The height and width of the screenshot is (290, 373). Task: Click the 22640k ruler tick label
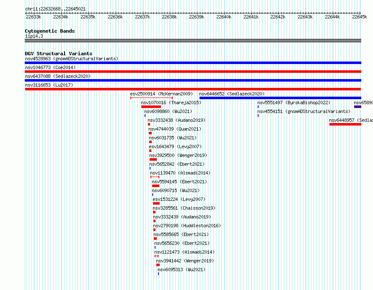[224, 17]
